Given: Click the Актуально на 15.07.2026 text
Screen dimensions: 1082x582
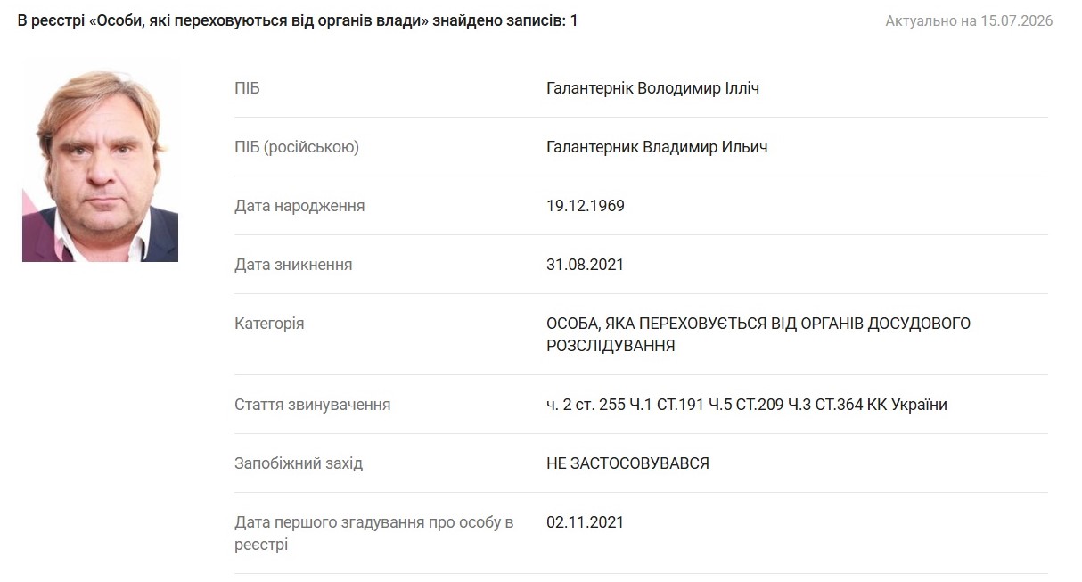Looking at the screenshot, I should point(969,20).
